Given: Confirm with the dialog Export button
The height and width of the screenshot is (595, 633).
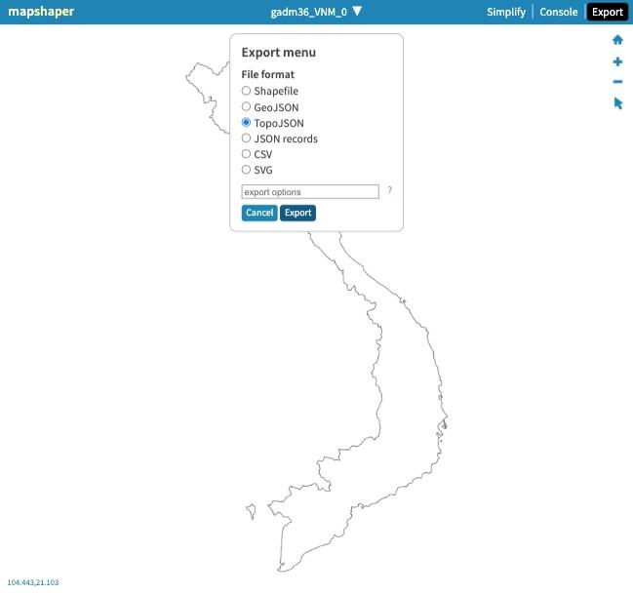Looking at the screenshot, I should (297, 213).
